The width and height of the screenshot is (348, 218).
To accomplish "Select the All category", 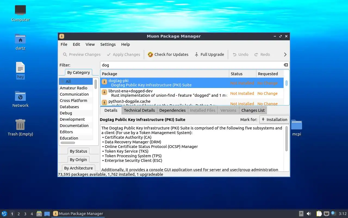I will click(76, 81).
